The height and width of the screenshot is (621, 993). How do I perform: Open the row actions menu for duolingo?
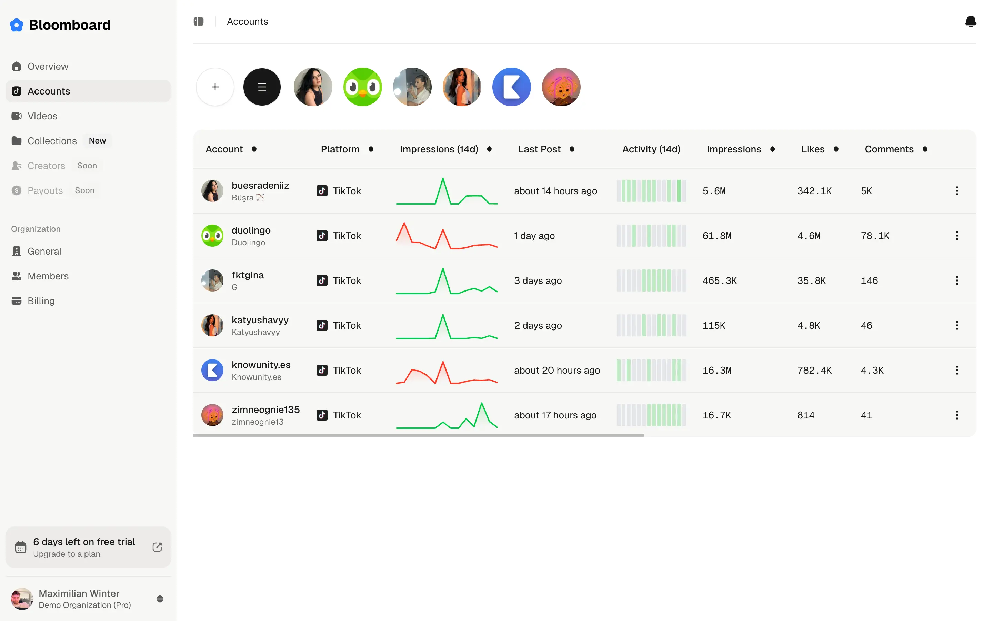[957, 235]
